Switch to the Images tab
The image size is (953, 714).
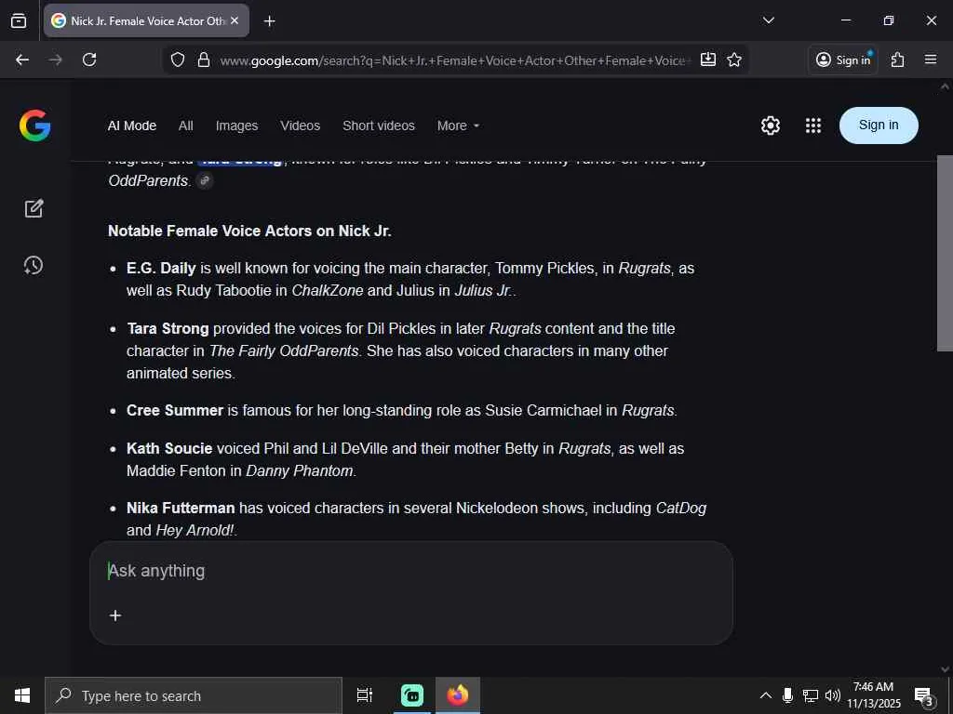tap(236, 126)
